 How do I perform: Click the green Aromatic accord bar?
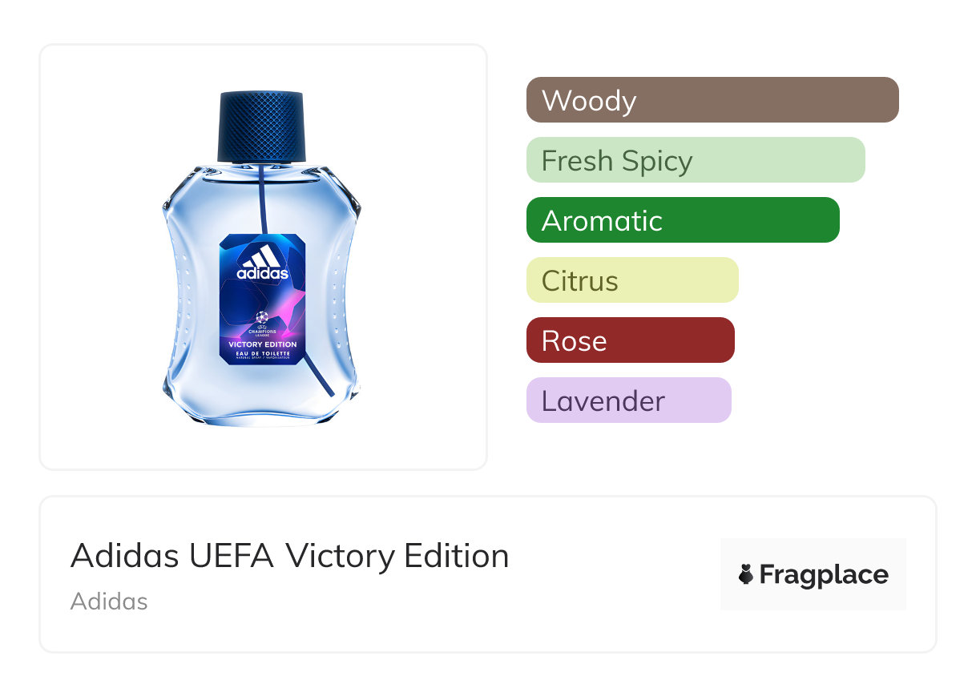[x=682, y=220]
